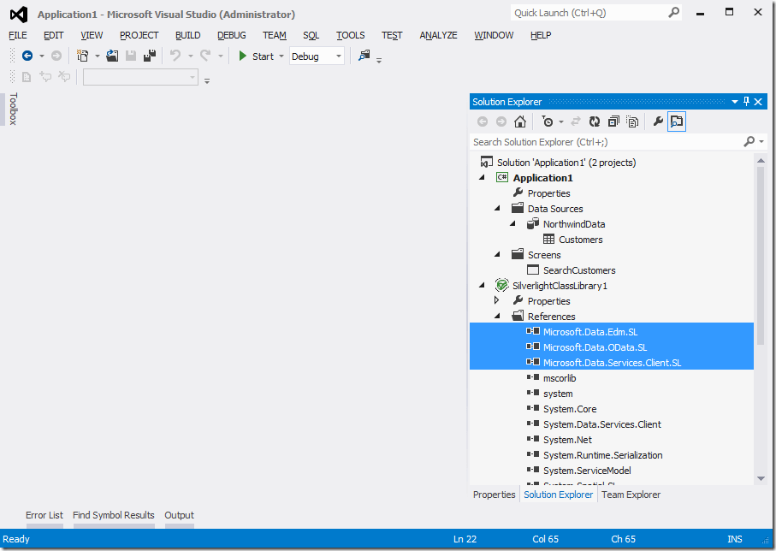This screenshot has width=776, height=551.
Task: Open the TOOLS menu
Action: pyautogui.click(x=351, y=35)
